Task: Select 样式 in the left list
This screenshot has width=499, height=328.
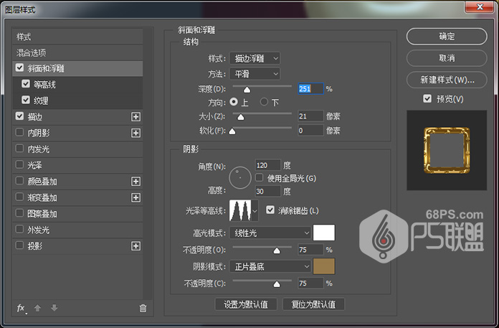Action: pos(77,37)
